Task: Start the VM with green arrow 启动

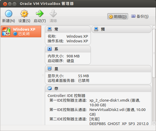Action: [40, 14]
